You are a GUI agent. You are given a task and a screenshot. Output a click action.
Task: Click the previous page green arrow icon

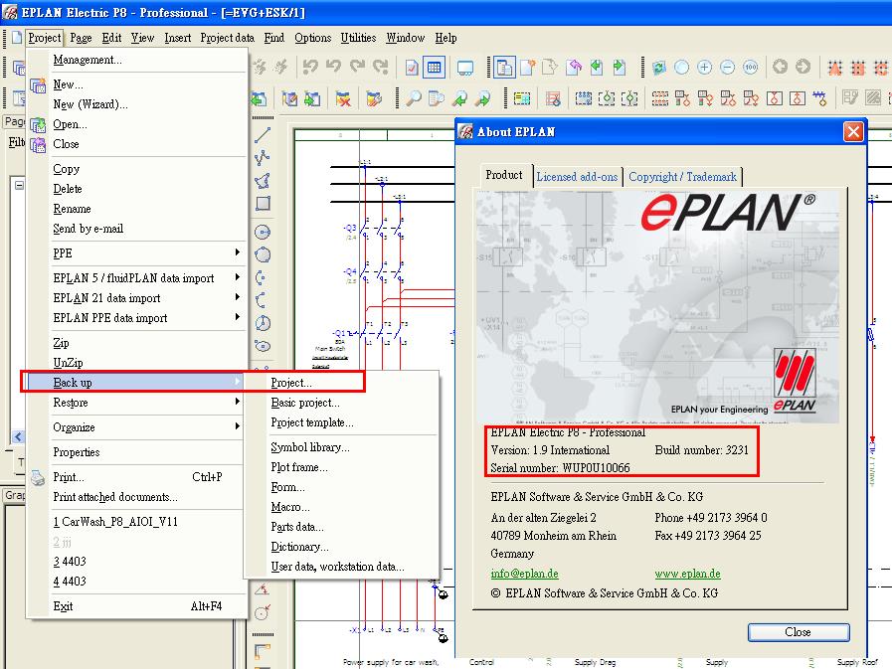[597, 68]
